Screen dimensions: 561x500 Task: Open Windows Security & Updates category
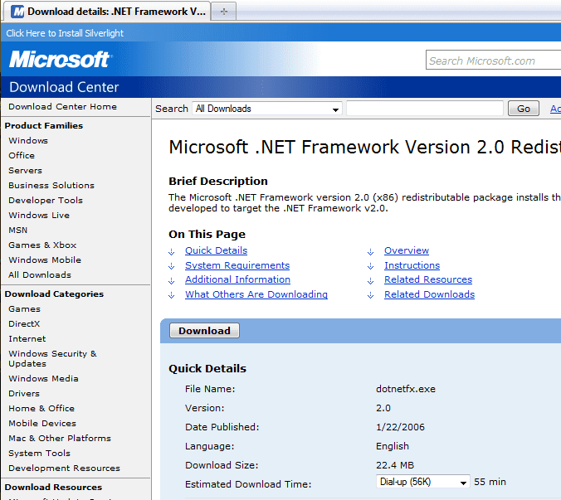coord(52,358)
